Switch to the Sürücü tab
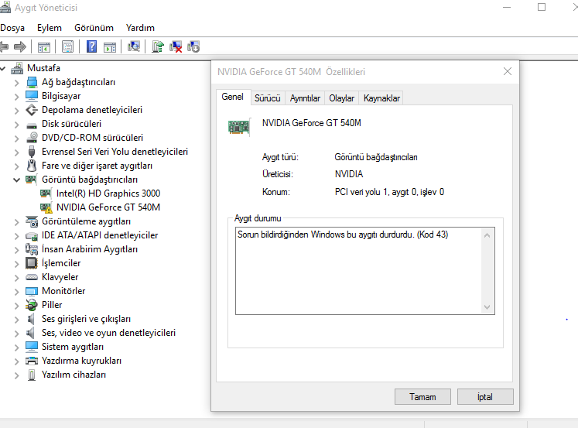Image resolution: width=578 pixels, height=428 pixels. pyautogui.click(x=267, y=98)
